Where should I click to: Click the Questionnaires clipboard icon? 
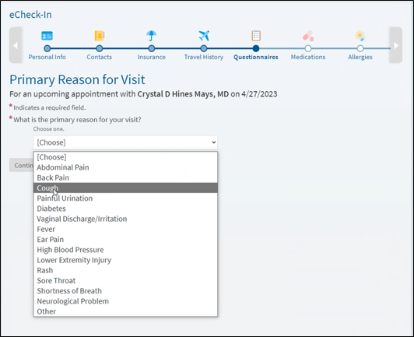coord(256,36)
